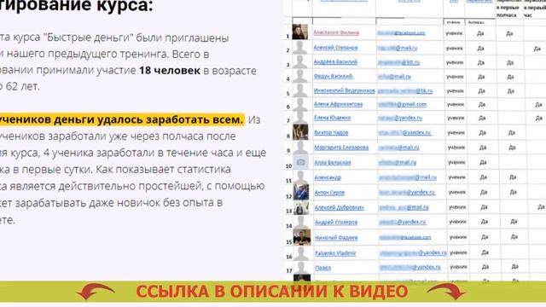Click the Андреев Василий name link
The height and width of the screenshot is (307, 546).
pos(335,62)
